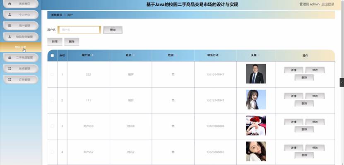Click phone number 13612547847
The image size is (344, 165).
(x=215, y=100)
